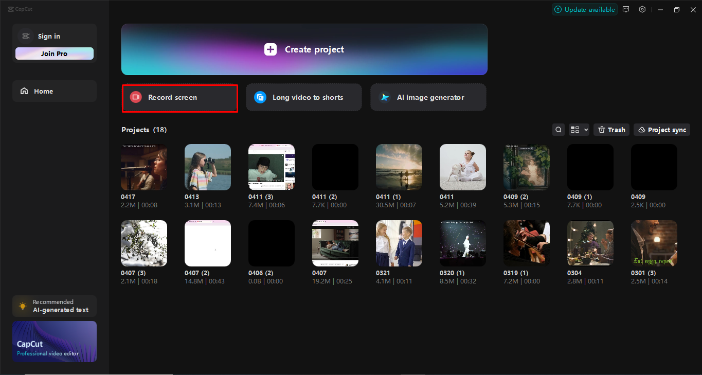Open the Trash for deleted projects
Viewport: 702px width, 375px height.
(x=611, y=129)
